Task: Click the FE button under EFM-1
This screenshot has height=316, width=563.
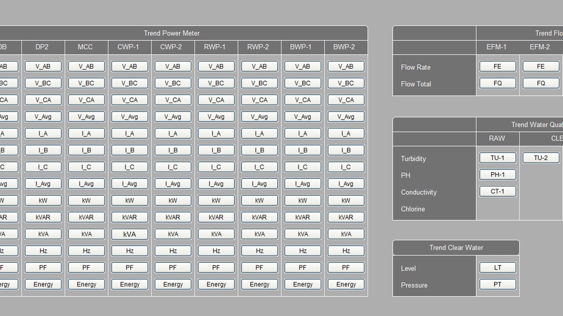Action: coord(497,66)
